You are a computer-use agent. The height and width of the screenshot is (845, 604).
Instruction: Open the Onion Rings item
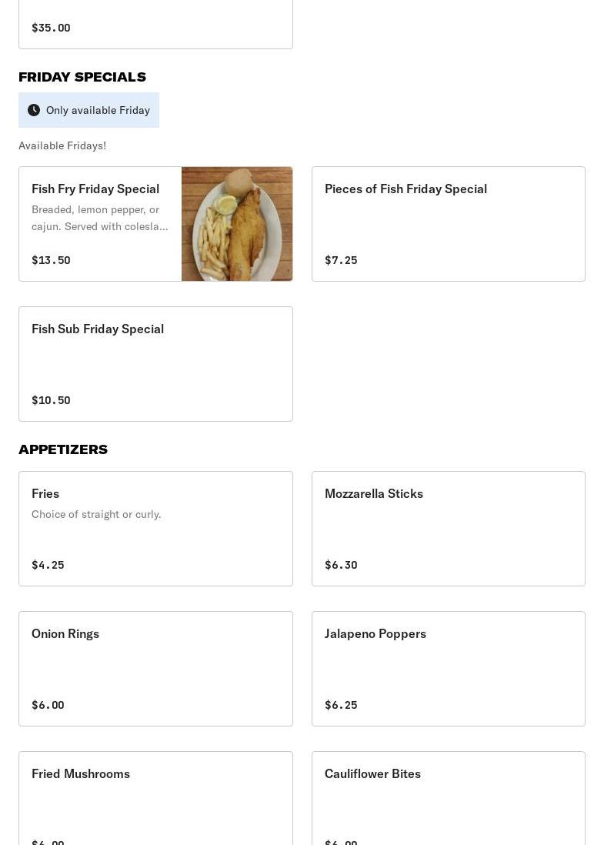pos(155,669)
